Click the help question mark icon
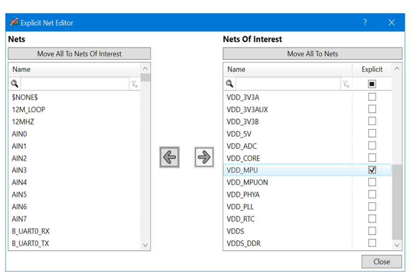The width and height of the screenshot is (414, 276). [365, 23]
